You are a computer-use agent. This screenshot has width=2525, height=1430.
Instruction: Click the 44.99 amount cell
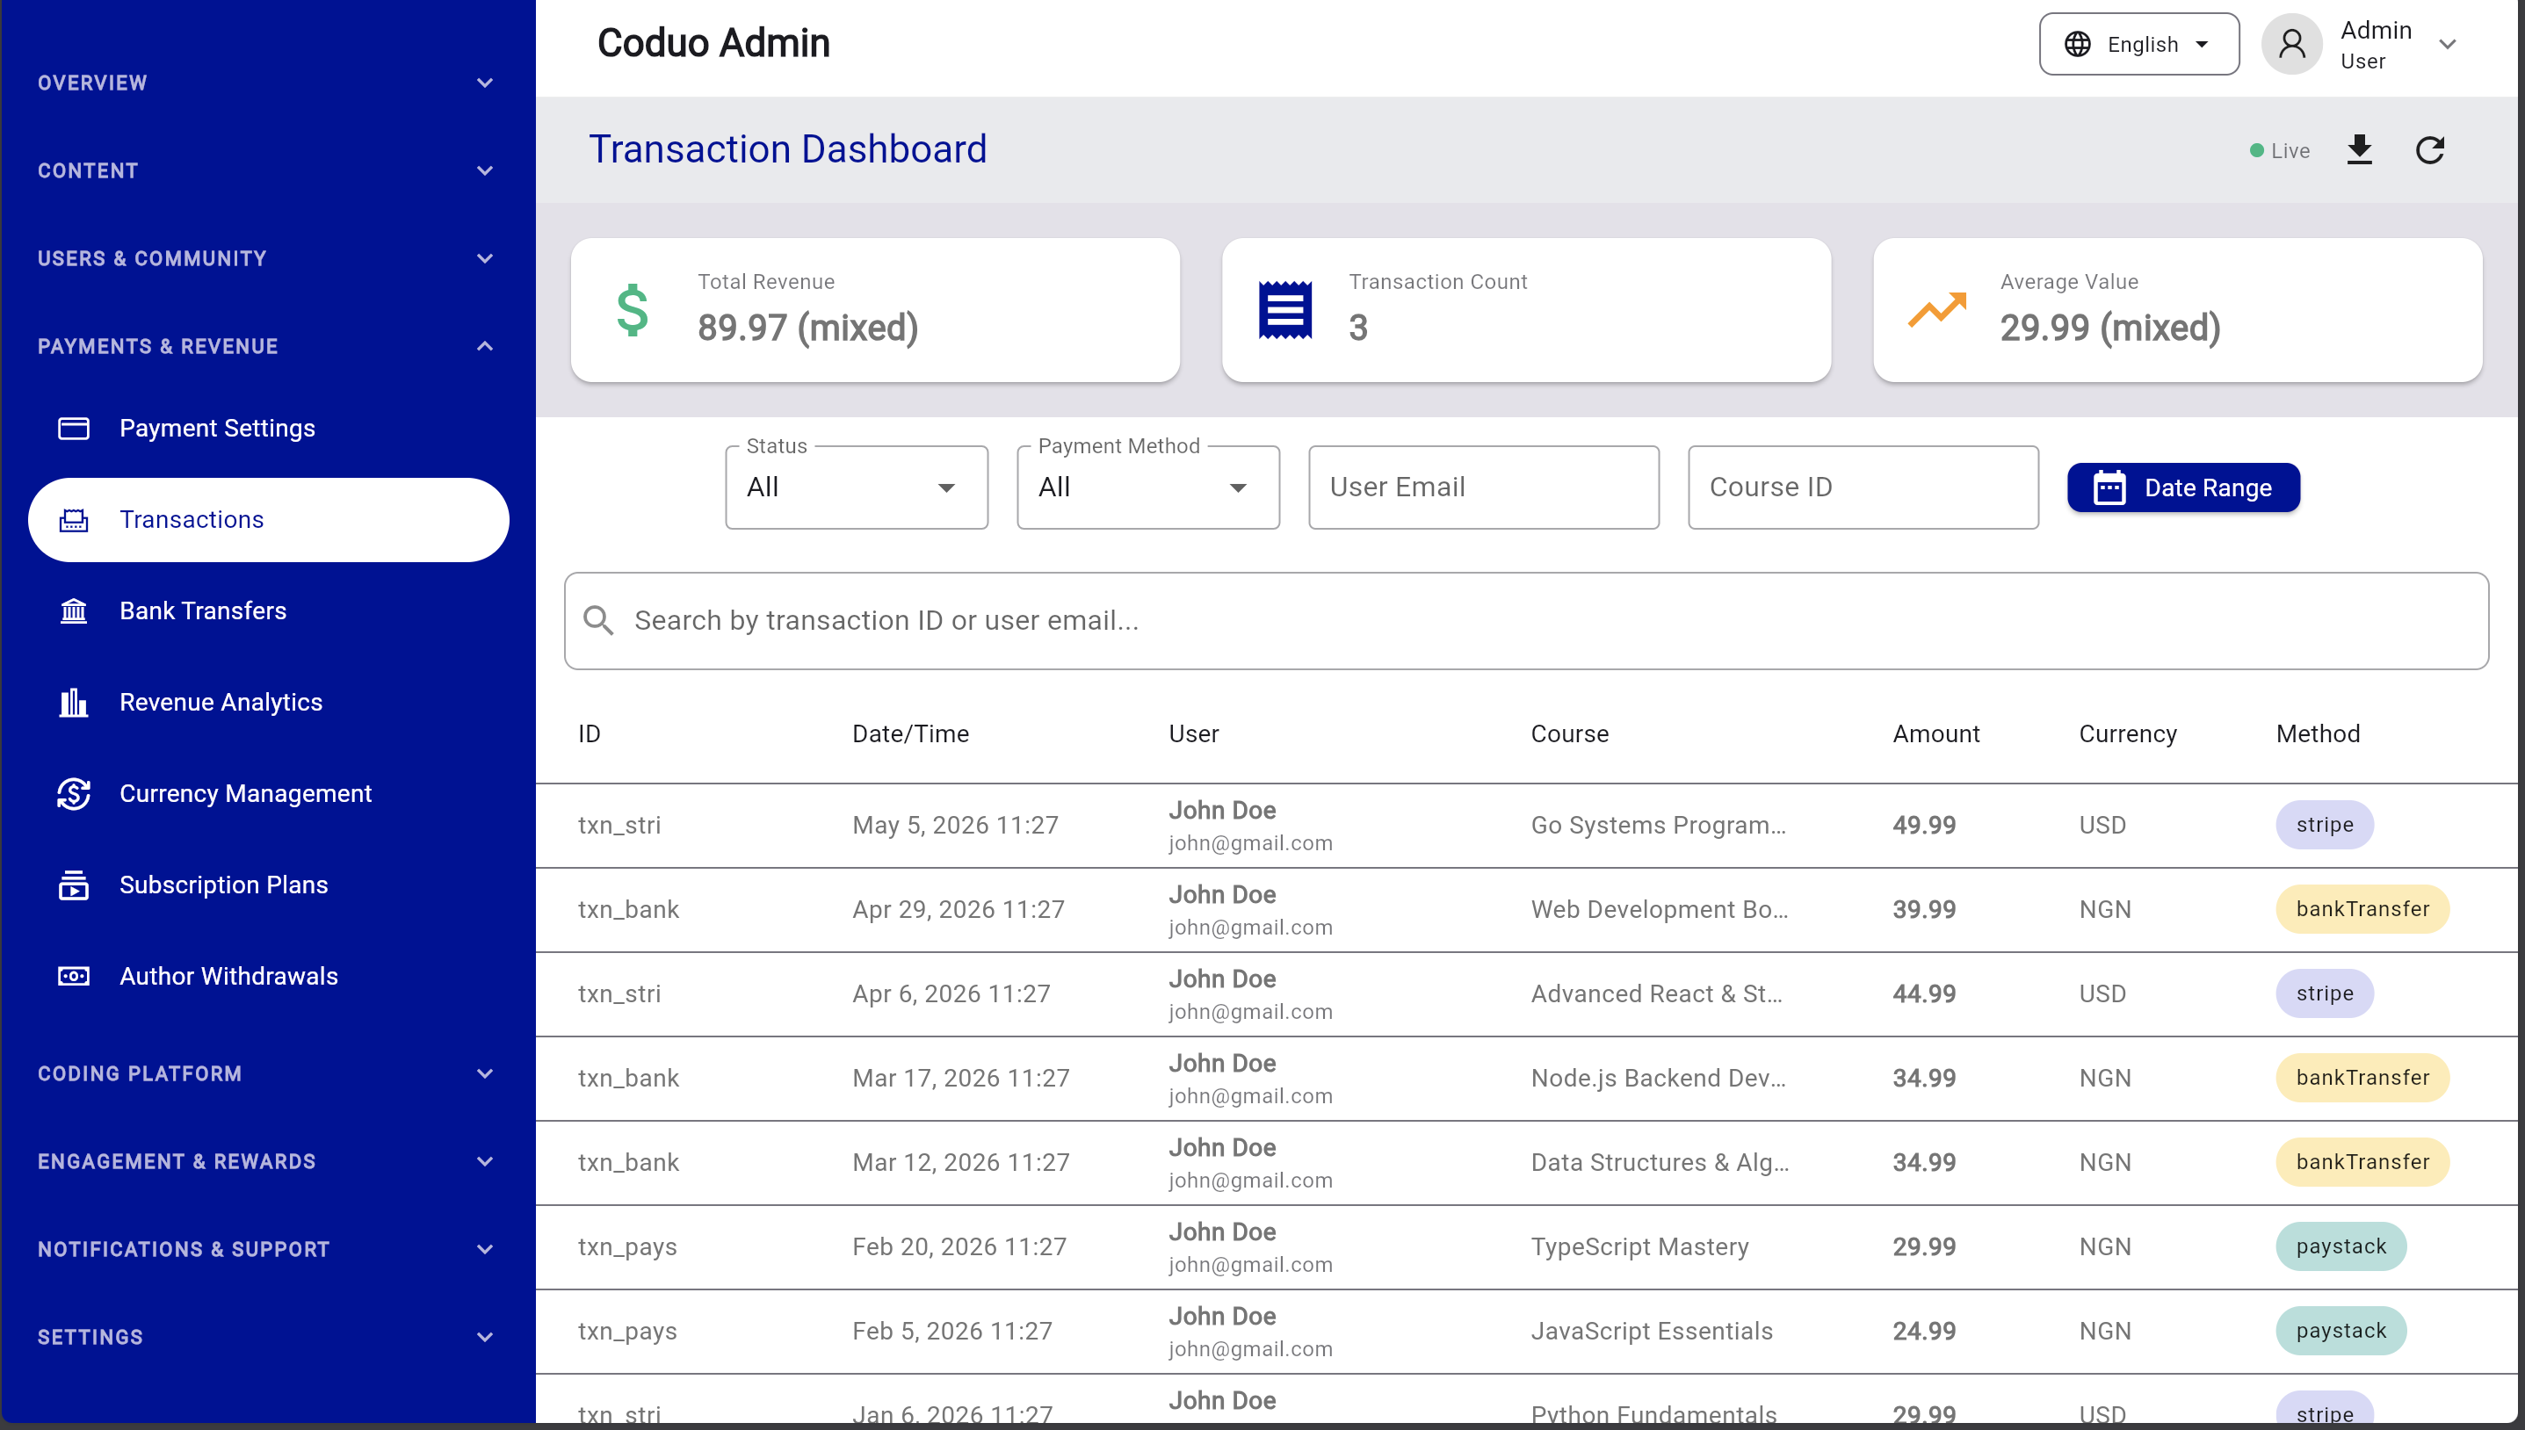1924,994
